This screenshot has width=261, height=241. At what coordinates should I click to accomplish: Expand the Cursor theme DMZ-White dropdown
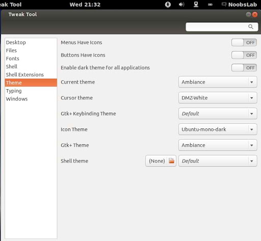218,98
